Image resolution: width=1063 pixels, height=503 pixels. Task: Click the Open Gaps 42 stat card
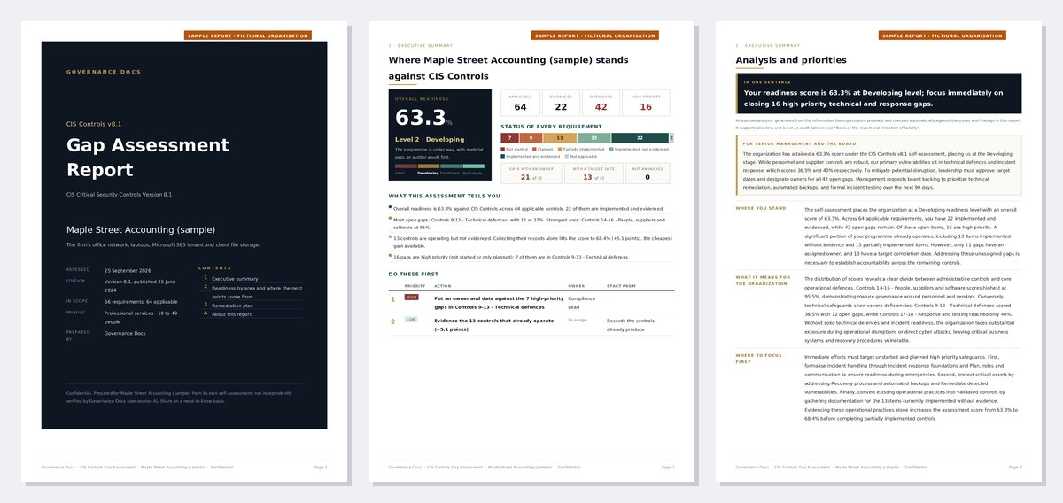601,103
